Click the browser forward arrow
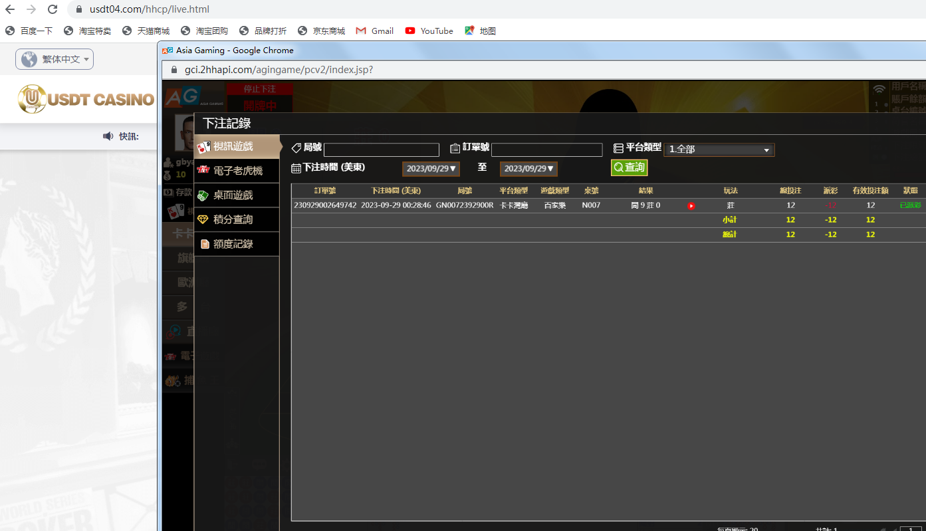The width and height of the screenshot is (926, 531). pyautogui.click(x=31, y=9)
